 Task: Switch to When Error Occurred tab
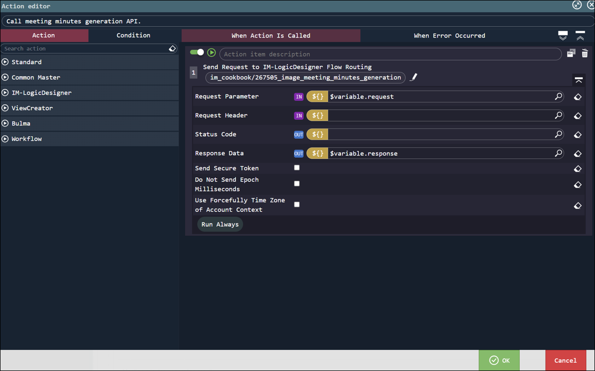449,36
